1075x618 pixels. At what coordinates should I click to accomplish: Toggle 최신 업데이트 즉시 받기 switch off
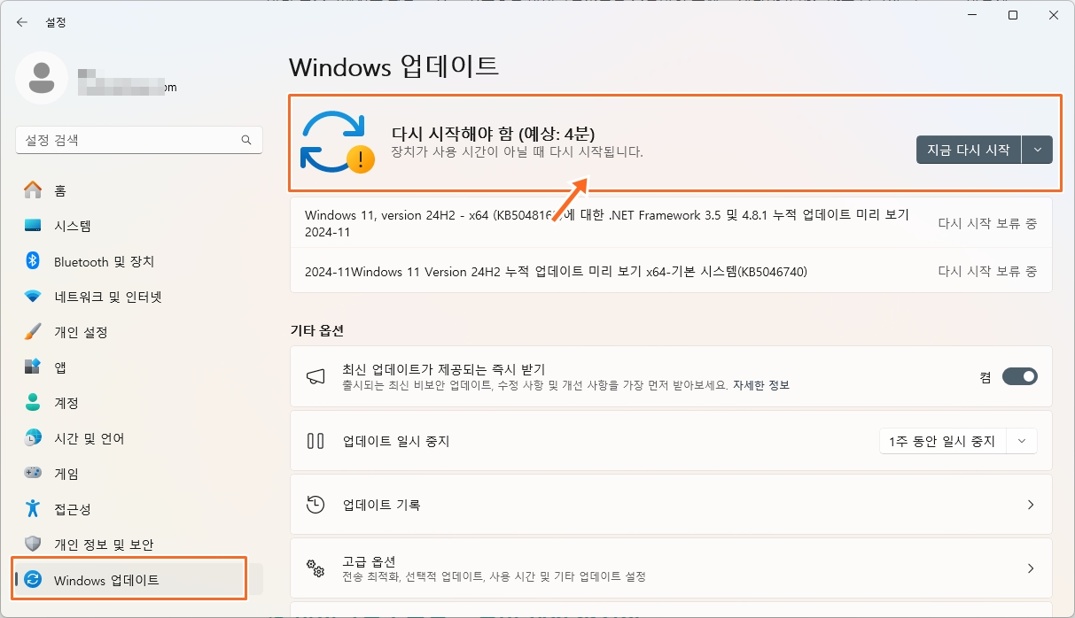coord(1019,376)
